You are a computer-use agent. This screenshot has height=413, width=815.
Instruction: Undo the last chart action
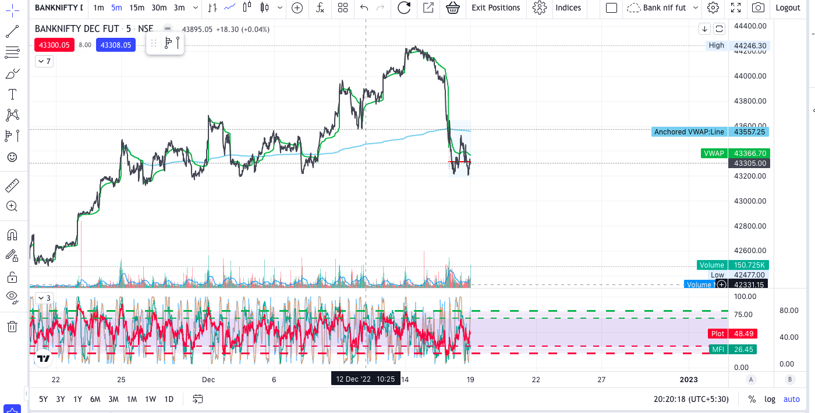(364, 8)
